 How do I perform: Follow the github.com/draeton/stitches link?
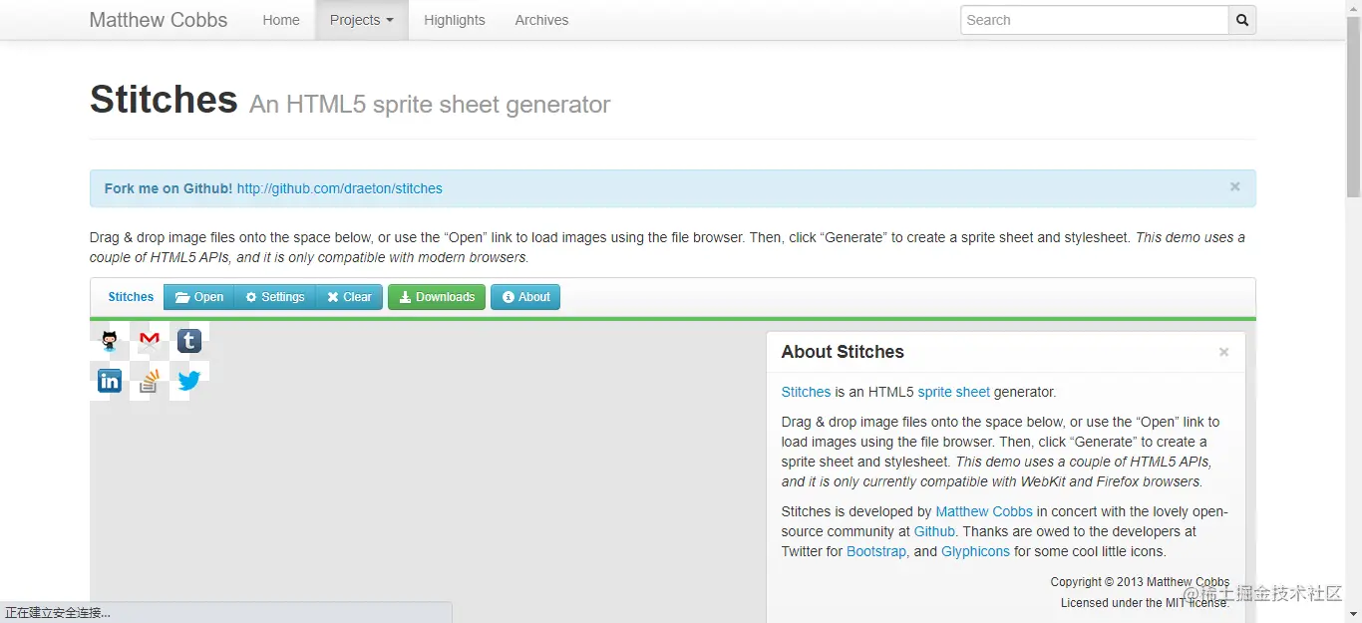click(x=339, y=188)
